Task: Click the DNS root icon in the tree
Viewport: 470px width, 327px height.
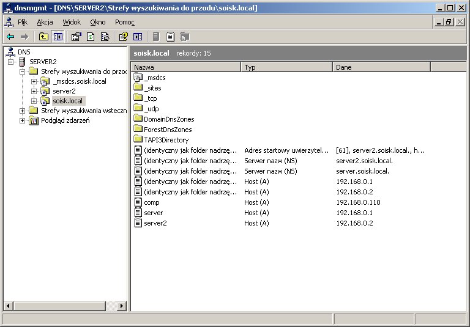Action: click(x=10, y=52)
